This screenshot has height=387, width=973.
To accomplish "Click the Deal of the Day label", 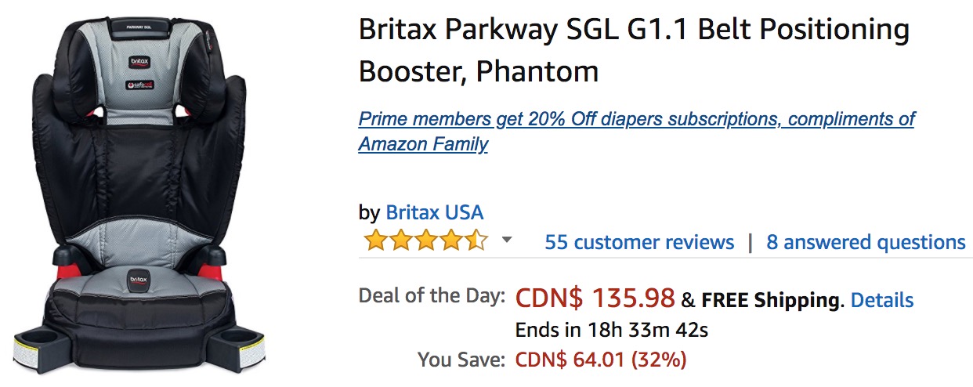I will 432,297.
